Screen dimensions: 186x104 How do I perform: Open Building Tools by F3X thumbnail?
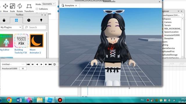pyautogui.click(x=21, y=41)
